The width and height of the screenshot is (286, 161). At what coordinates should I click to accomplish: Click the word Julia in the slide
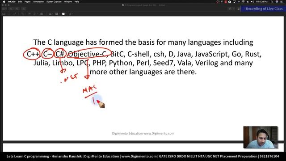(41, 63)
